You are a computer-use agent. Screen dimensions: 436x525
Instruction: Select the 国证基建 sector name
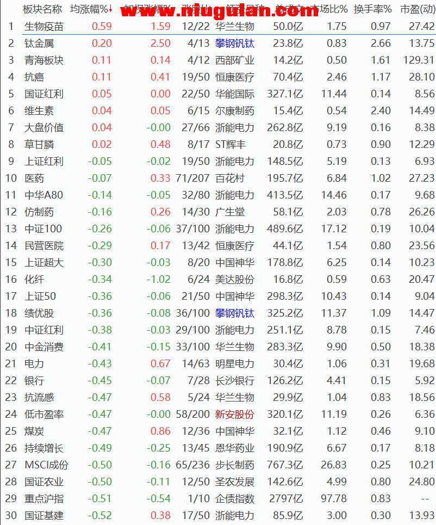(44, 516)
